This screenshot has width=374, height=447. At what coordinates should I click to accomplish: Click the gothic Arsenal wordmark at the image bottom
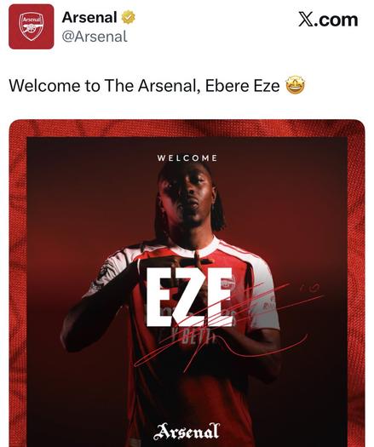point(187,431)
